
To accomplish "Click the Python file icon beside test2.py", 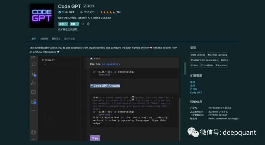I will click(43, 60).
